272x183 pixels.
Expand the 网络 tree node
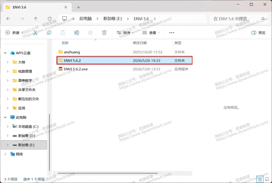(5, 154)
